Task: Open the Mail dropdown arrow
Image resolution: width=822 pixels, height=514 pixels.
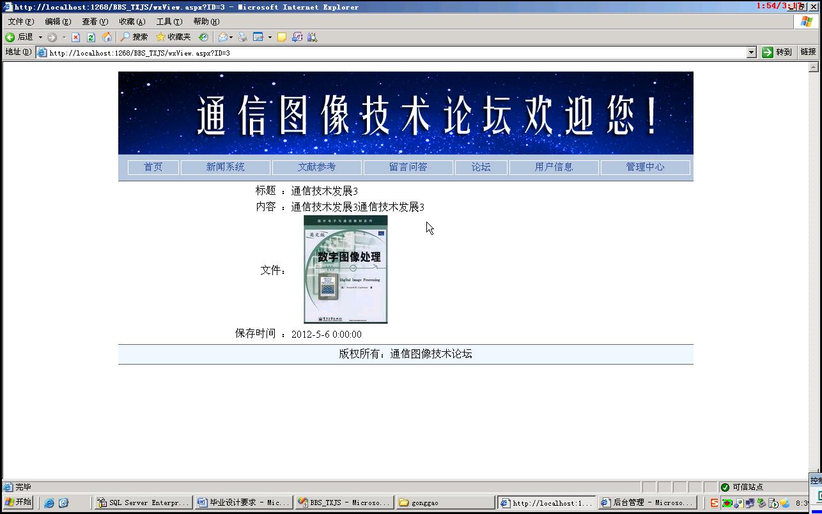Action: tap(231, 37)
